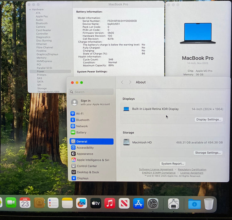Open System Report

tap(173, 164)
